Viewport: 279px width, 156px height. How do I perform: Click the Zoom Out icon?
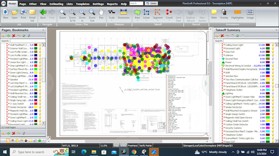point(92,16)
